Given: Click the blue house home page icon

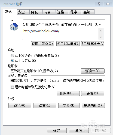Looking at the screenshot, I should (14, 27).
